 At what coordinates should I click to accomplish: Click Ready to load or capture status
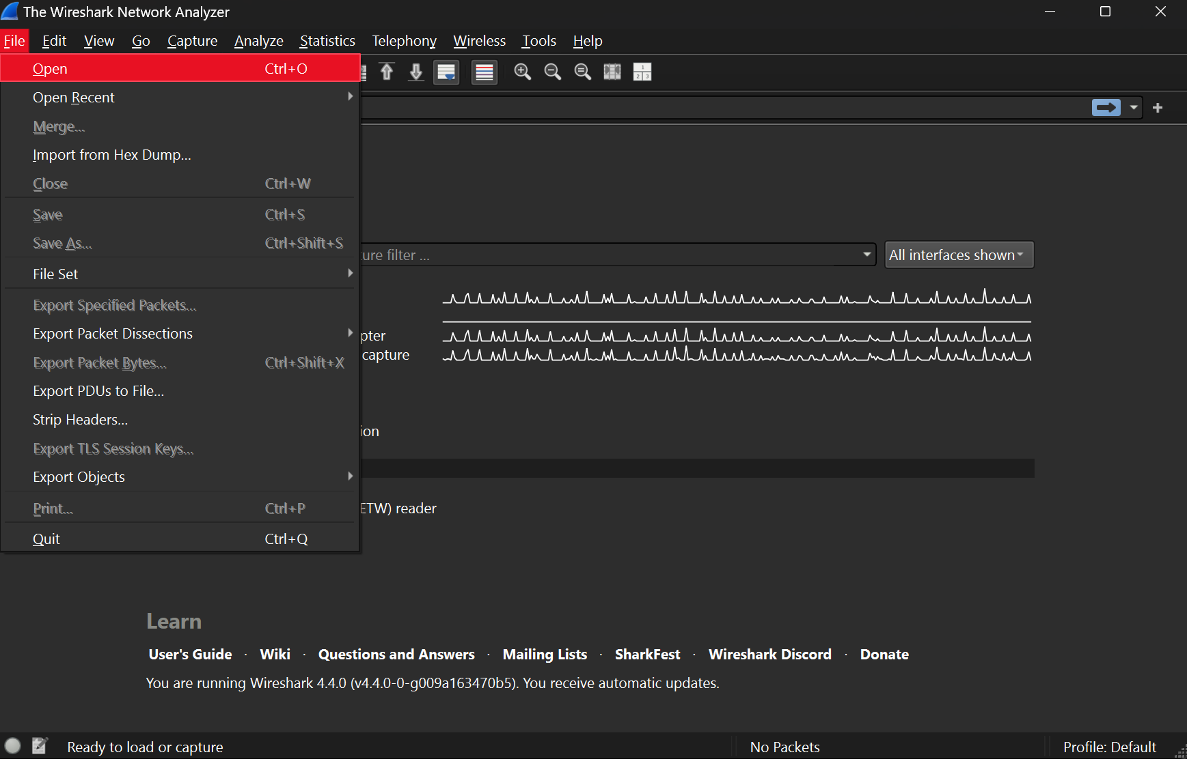click(x=145, y=747)
